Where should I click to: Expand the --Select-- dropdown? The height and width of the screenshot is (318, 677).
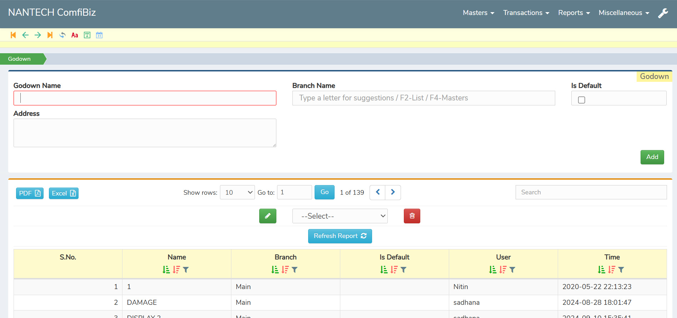coord(340,216)
